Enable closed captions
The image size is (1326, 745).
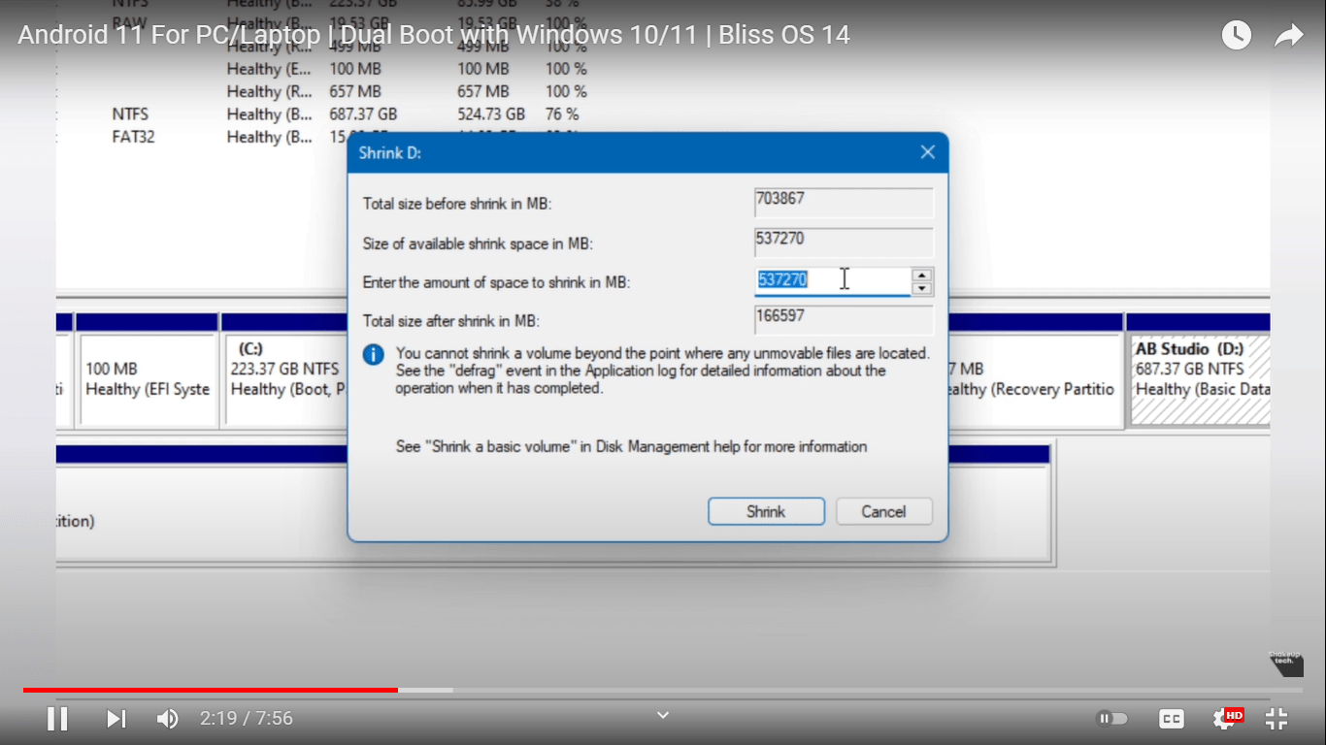1171,718
